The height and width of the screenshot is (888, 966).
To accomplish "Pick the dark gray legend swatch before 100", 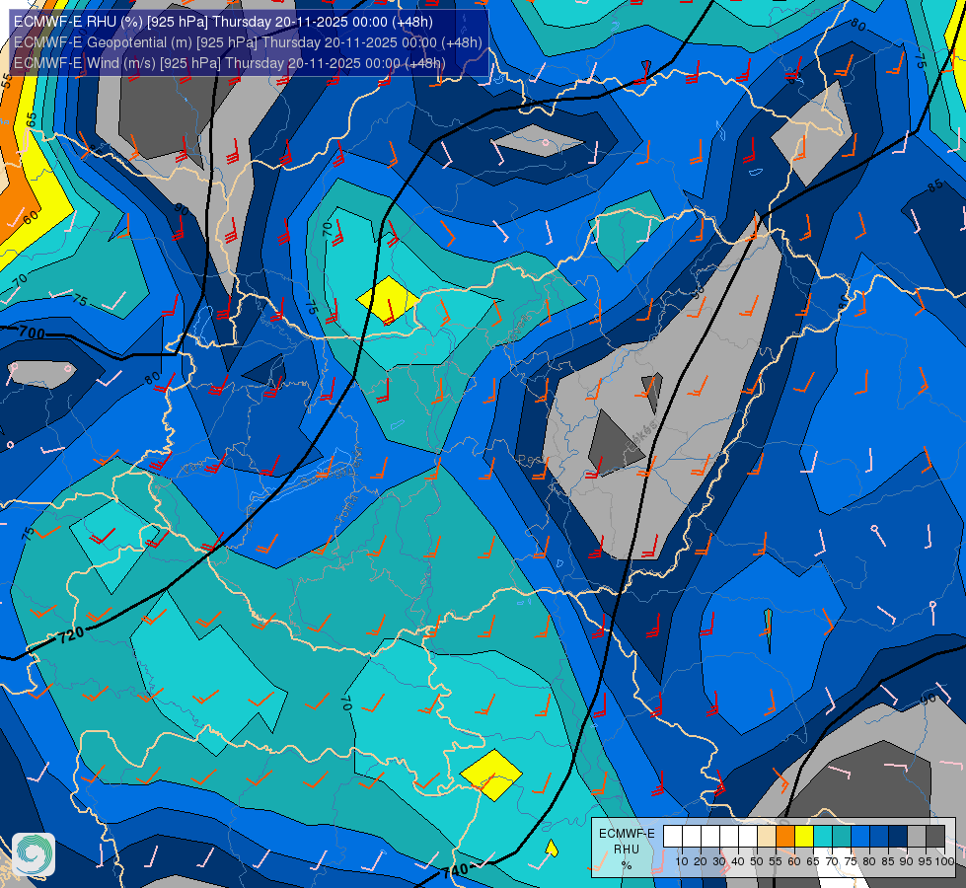I will (935, 836).
